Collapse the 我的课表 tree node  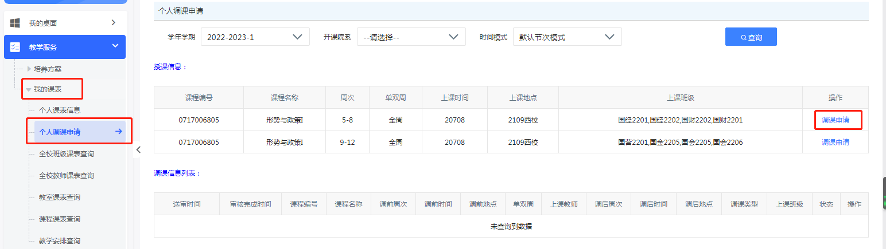tap(29, 89)
